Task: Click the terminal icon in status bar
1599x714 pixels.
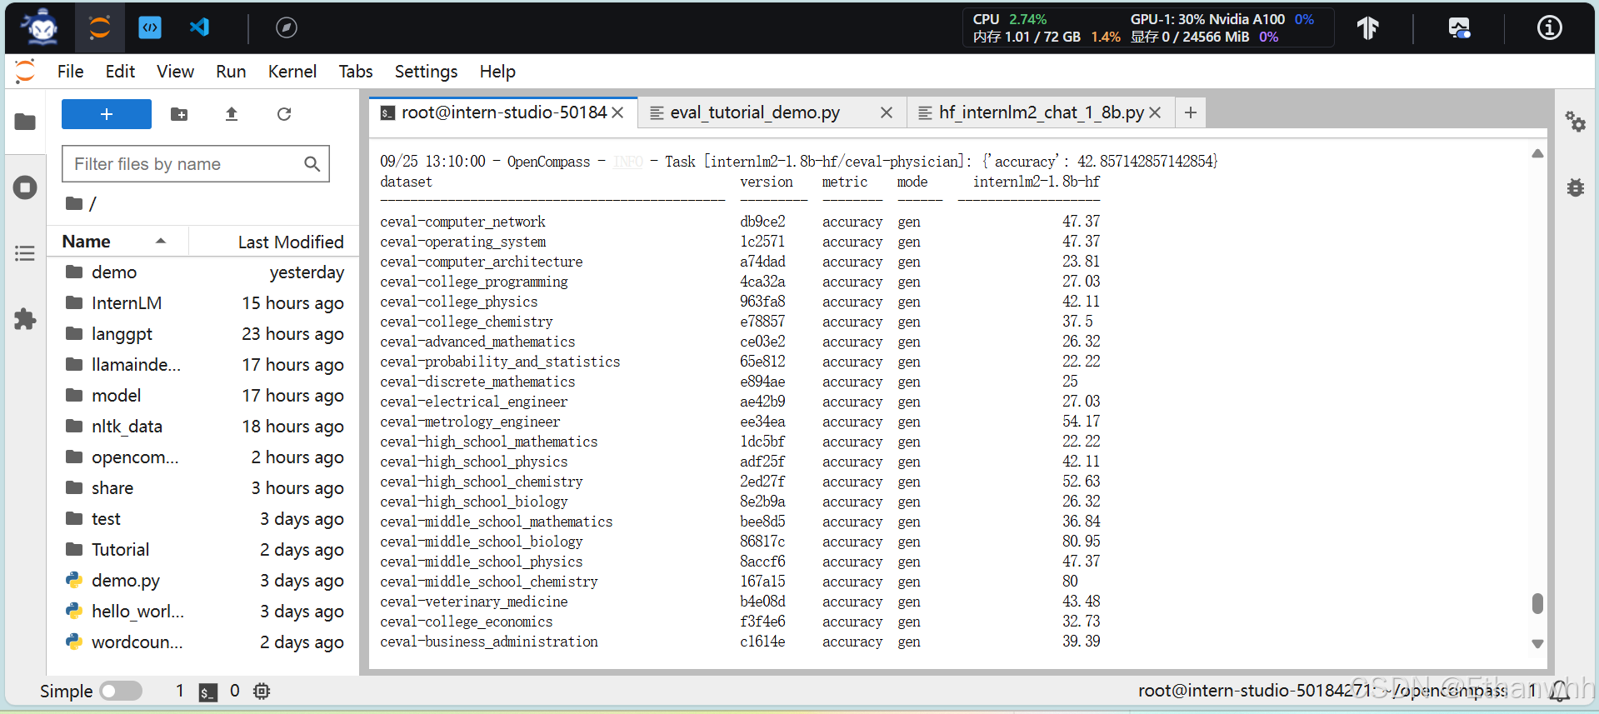Action: 208,692
